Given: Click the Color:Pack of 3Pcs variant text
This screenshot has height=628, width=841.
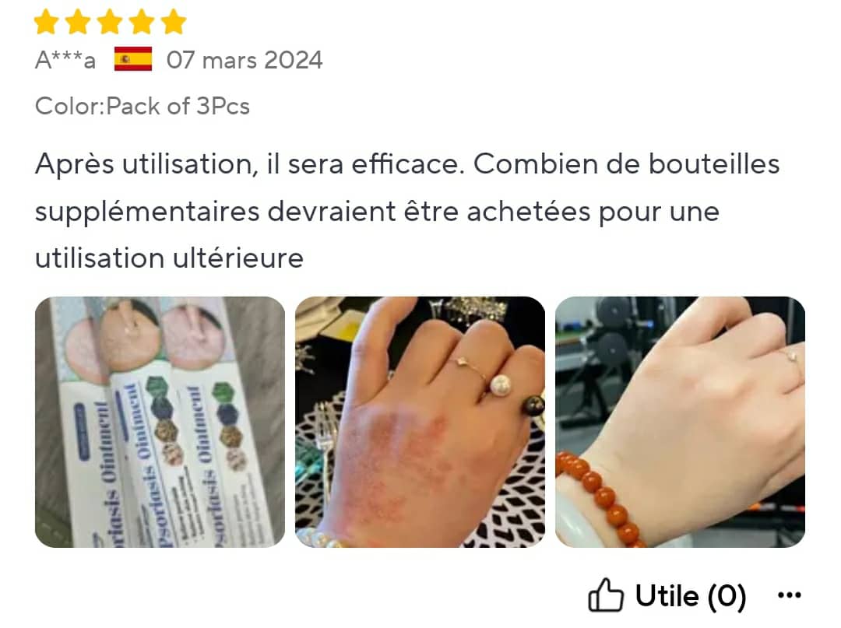Looking at the screenshot, I should pos(143,106).
